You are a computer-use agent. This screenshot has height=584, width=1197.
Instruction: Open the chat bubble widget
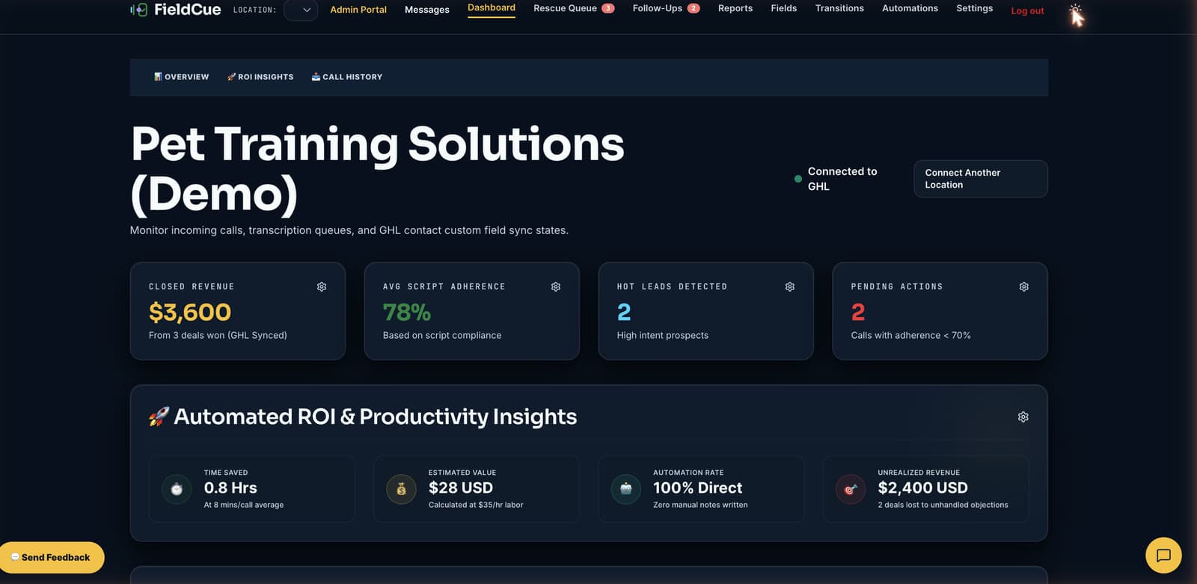click(x=1163, y=556)
